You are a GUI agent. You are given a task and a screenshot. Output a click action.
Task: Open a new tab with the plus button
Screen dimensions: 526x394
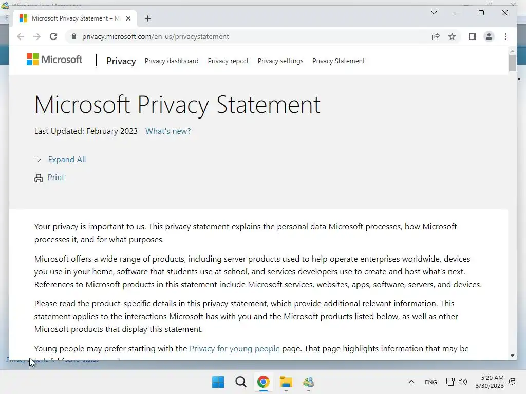coord(148,18)
